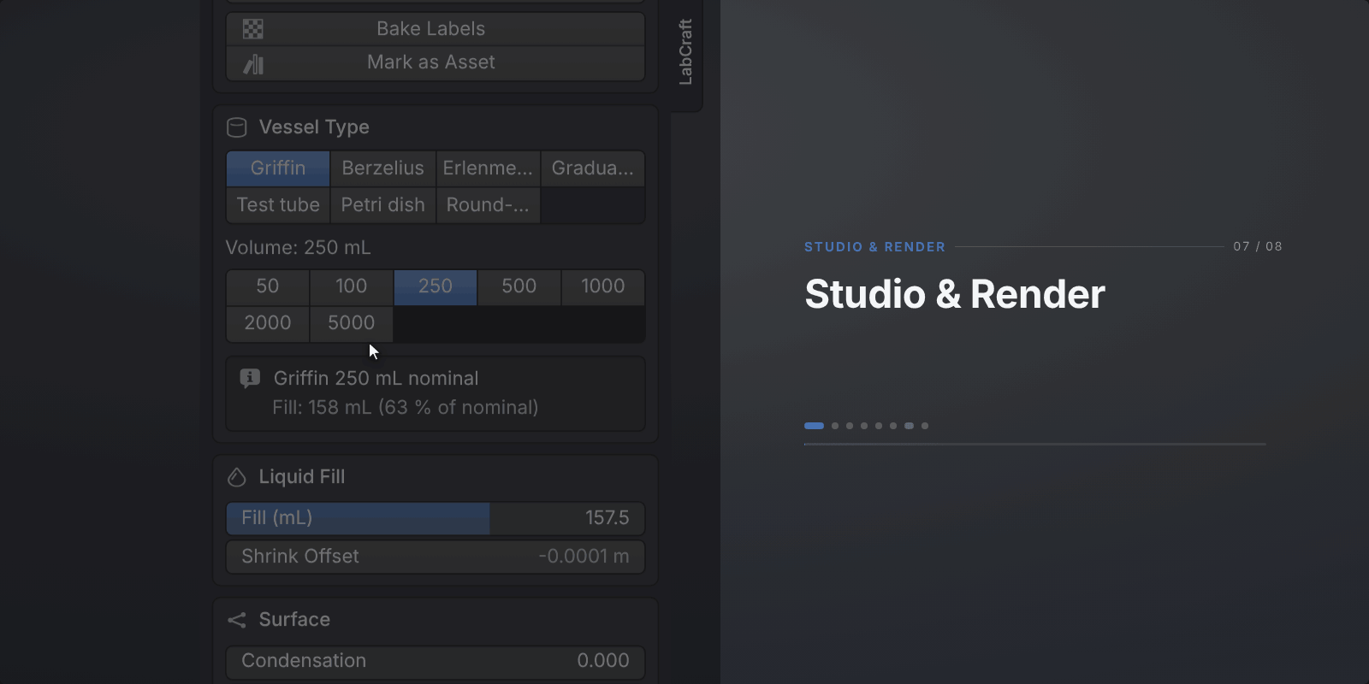Click the info icon beside Griffin 250 mL nominal
Image resolution: width=1369 pixels, height=684 pixels.
click(x=250, y=378)
